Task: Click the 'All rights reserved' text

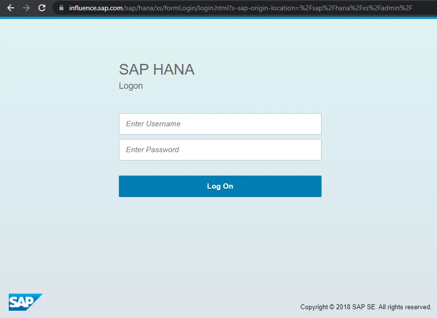Action: [x=405, y=307]
